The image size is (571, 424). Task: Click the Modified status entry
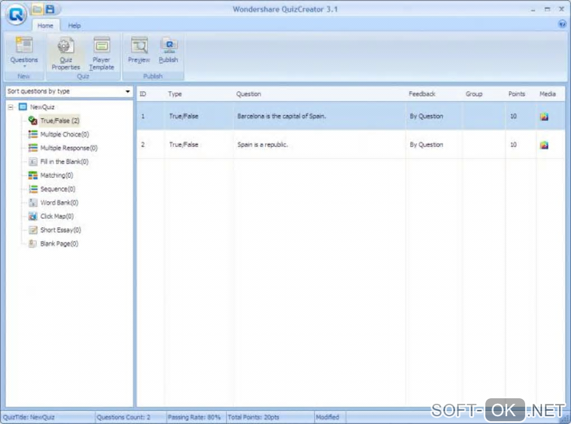[x=327, y=417]
